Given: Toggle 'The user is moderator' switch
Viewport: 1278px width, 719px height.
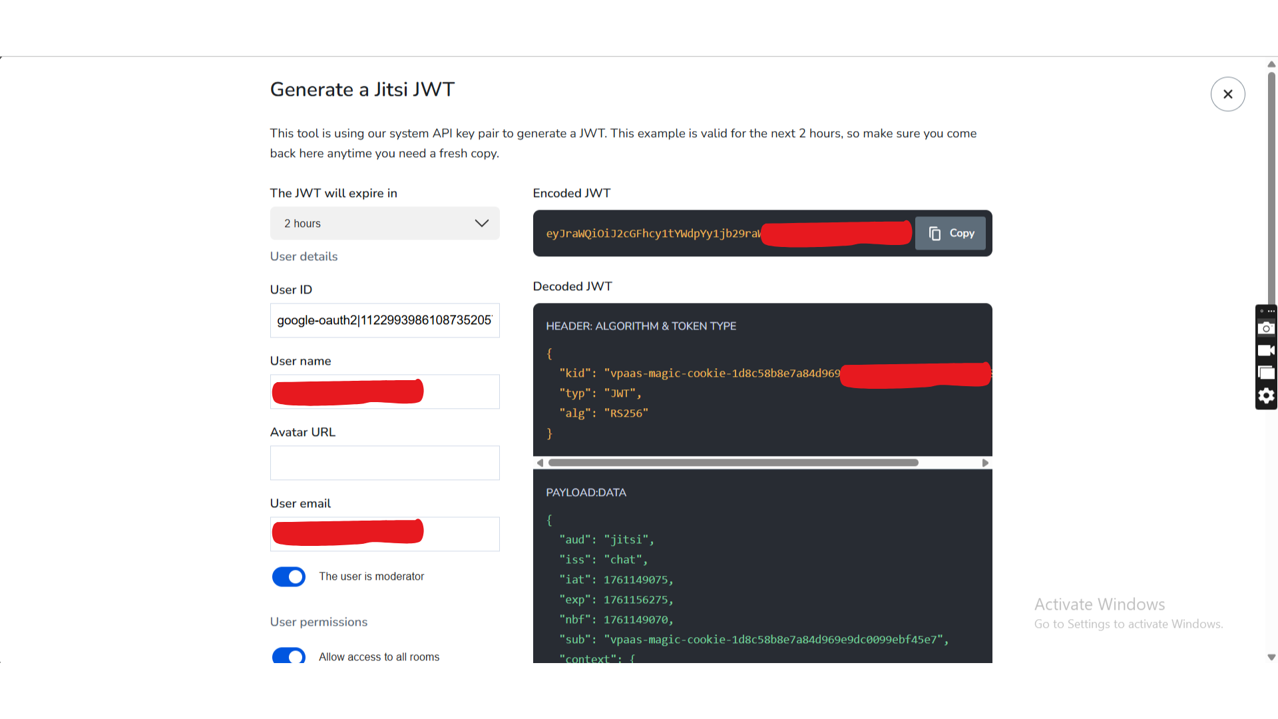Looking at the screenshot, I should coord(289,577).
